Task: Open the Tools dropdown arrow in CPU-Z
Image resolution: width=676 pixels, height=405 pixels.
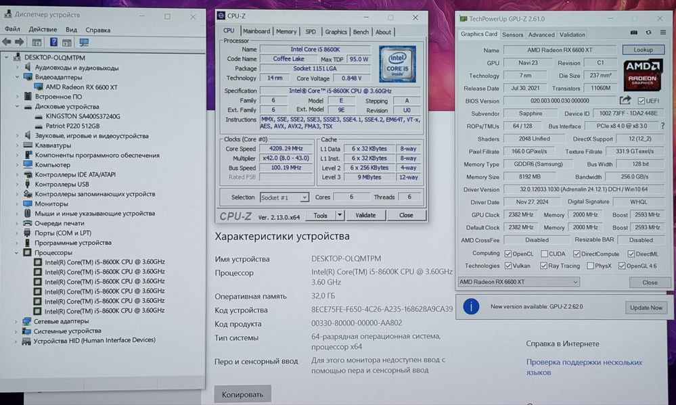Action: pyautogui.click(x=340, y=215)
